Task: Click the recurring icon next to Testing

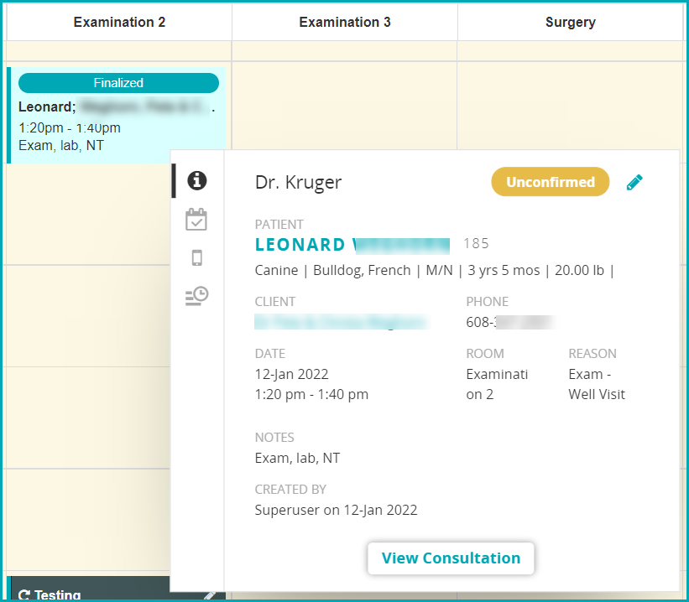Action: coord(23,594)
